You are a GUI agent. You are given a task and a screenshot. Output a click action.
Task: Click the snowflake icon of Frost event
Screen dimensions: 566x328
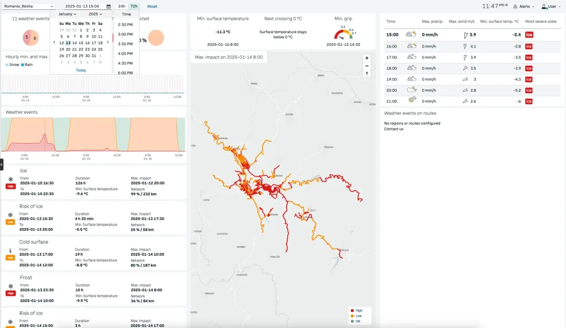point(10,287)
